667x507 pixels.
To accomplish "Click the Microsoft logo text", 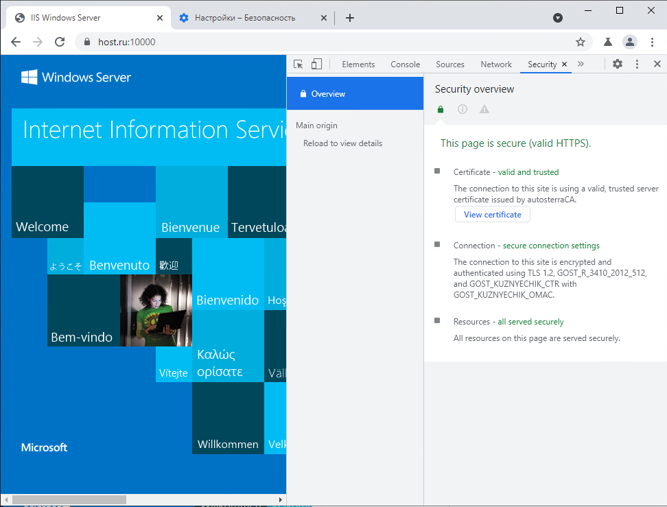I will pos(44,447).
